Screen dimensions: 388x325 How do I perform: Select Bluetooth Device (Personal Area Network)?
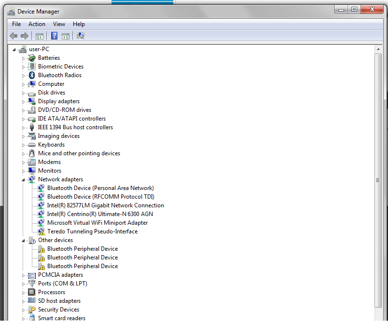point(100,188)
